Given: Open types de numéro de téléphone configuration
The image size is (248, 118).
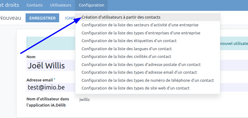Looking at the screenshot, I should pos(148,81).
